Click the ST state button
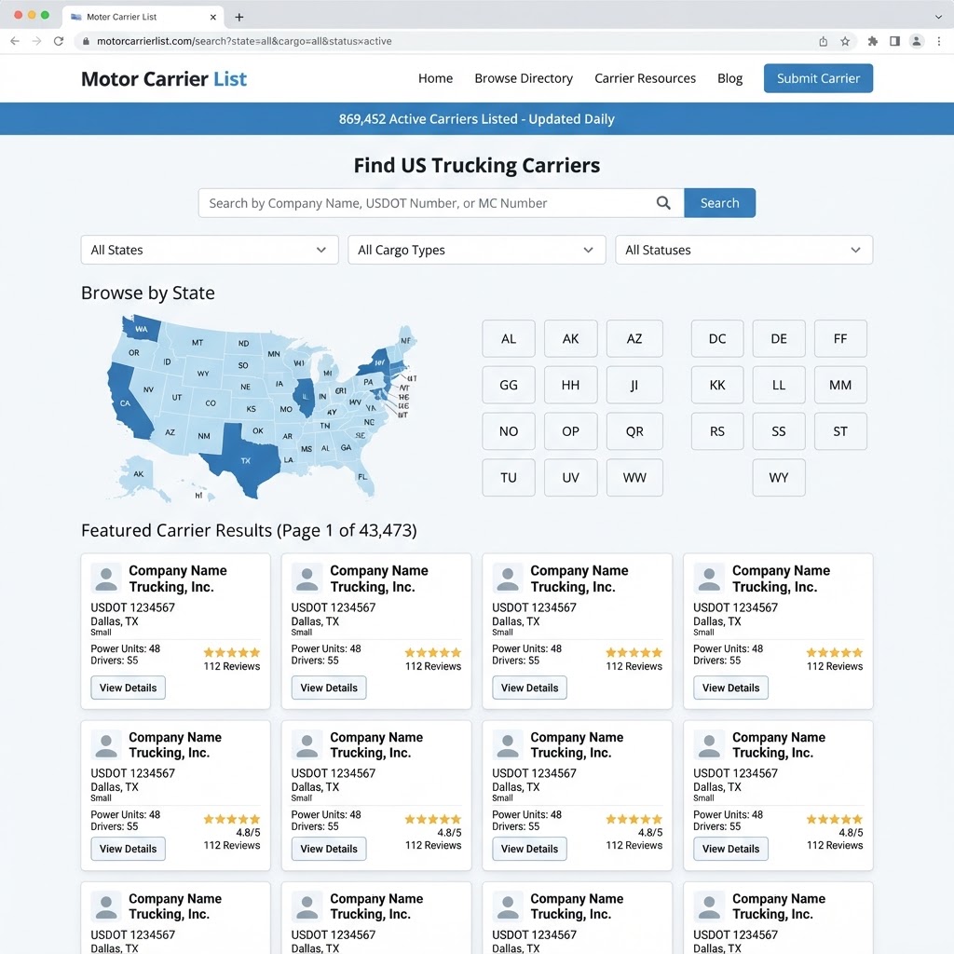This screenshot has height=954, width=954. tap(840, 431)
